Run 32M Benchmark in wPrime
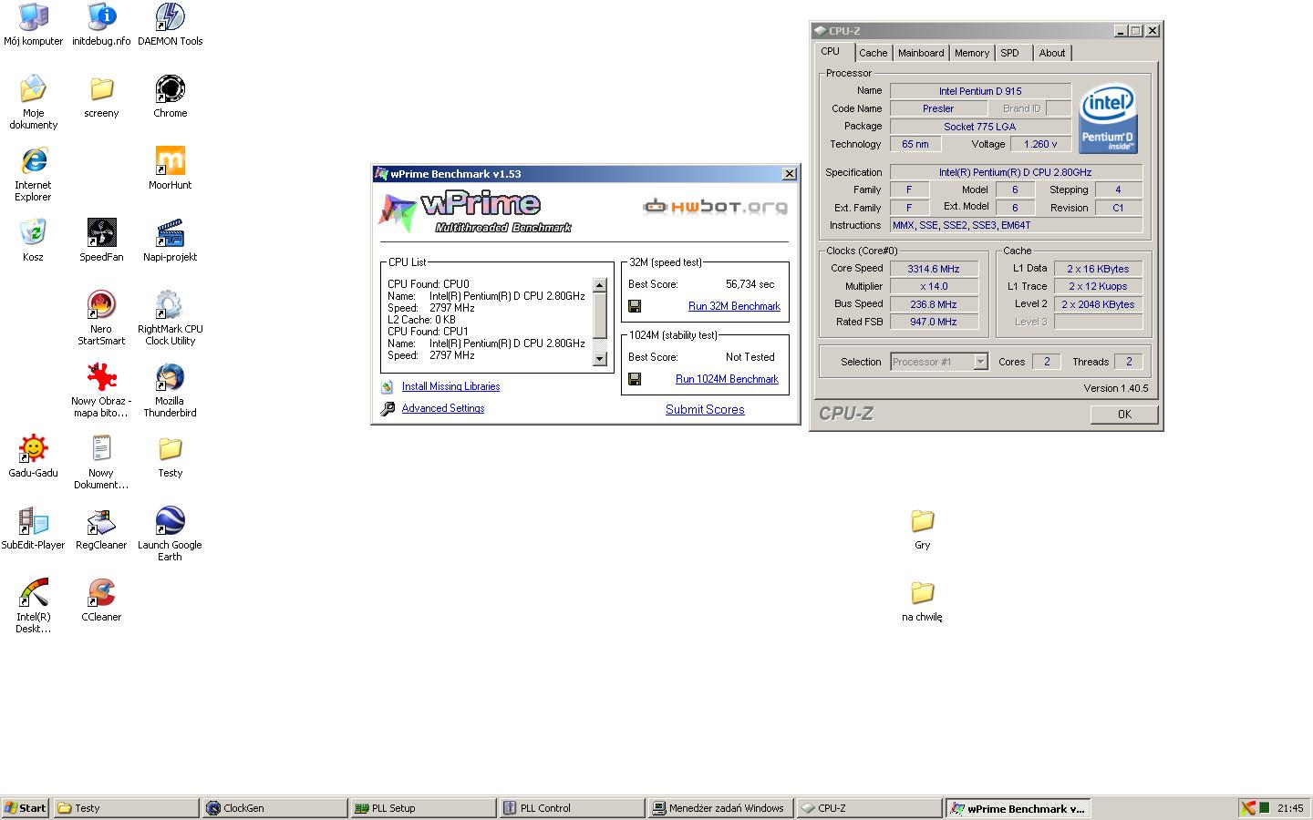 pyautogui.click(x=734, y=306)
